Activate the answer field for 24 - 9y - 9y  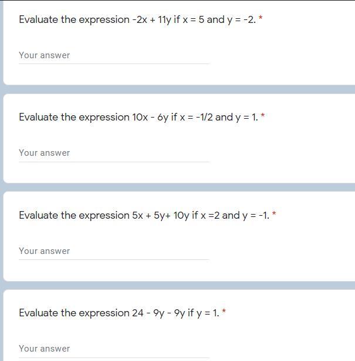coord(114,349)
